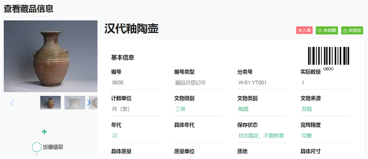This screenshot has height=159, width=368.
Task: Click the 完残程度 value 完整
Action: [307, 136]
